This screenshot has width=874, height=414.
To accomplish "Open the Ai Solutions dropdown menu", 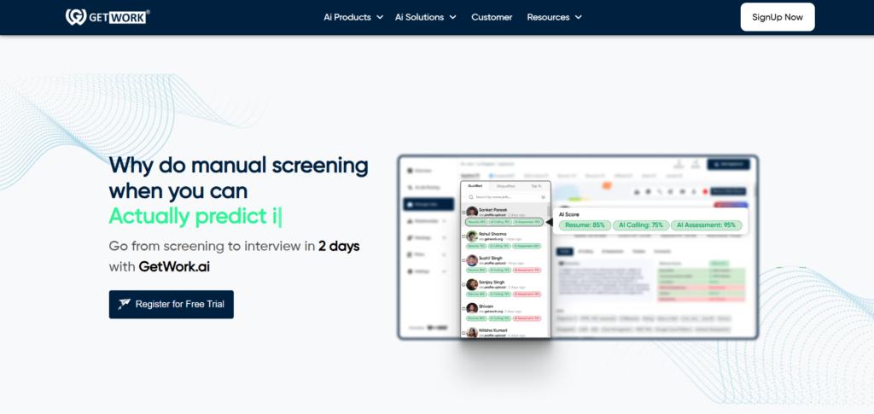I will tap(425, 17).
